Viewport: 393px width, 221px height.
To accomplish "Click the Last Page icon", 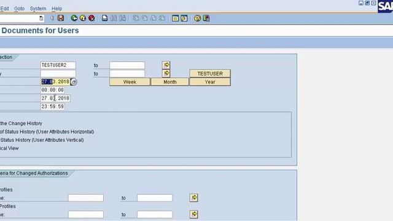I will 162,18.
